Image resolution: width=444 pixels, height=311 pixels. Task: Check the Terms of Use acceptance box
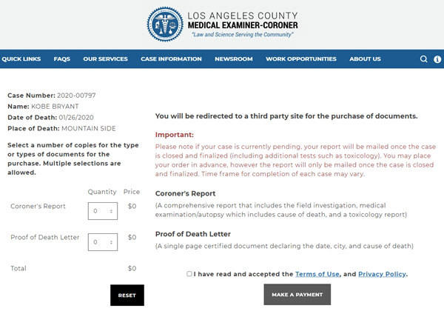[189, 274]
